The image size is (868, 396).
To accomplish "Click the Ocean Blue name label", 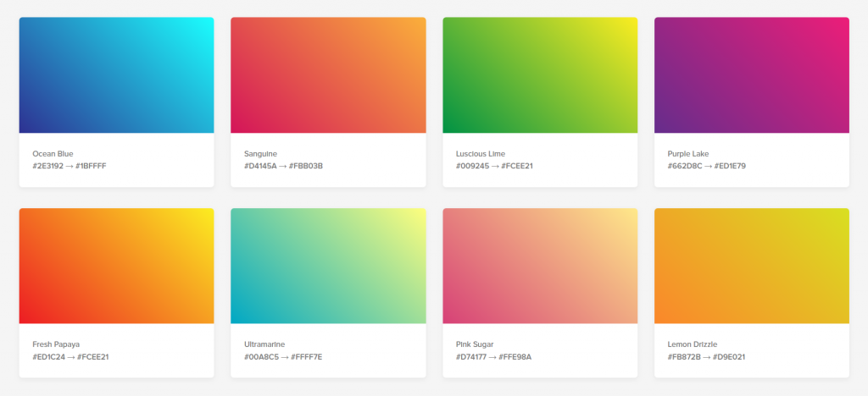I will coord(53,154).
